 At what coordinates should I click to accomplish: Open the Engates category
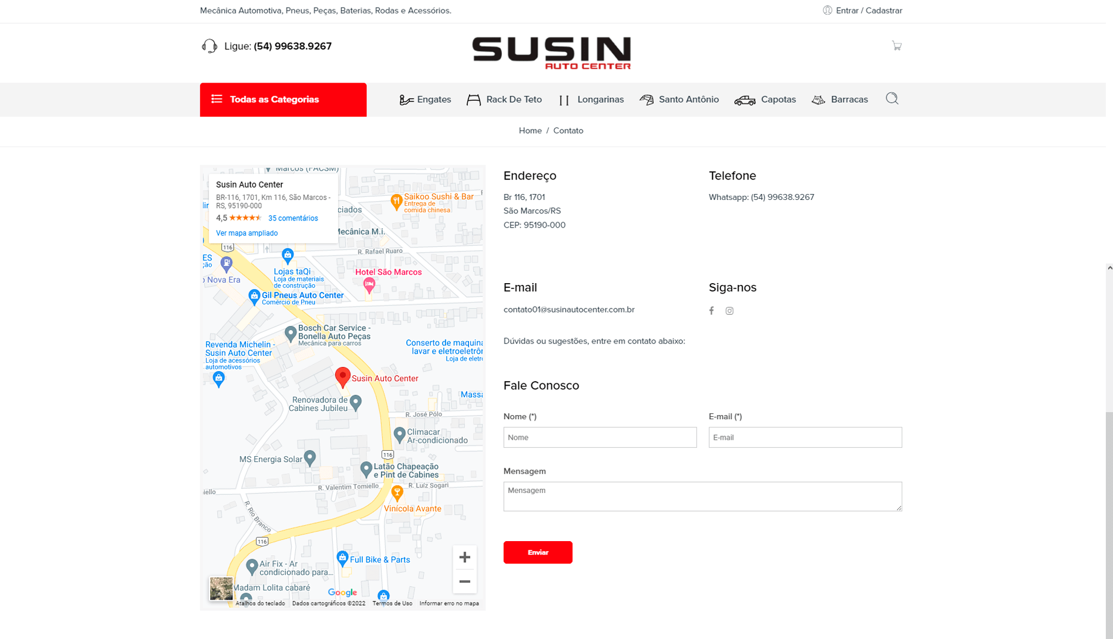[x=425, y=100]
